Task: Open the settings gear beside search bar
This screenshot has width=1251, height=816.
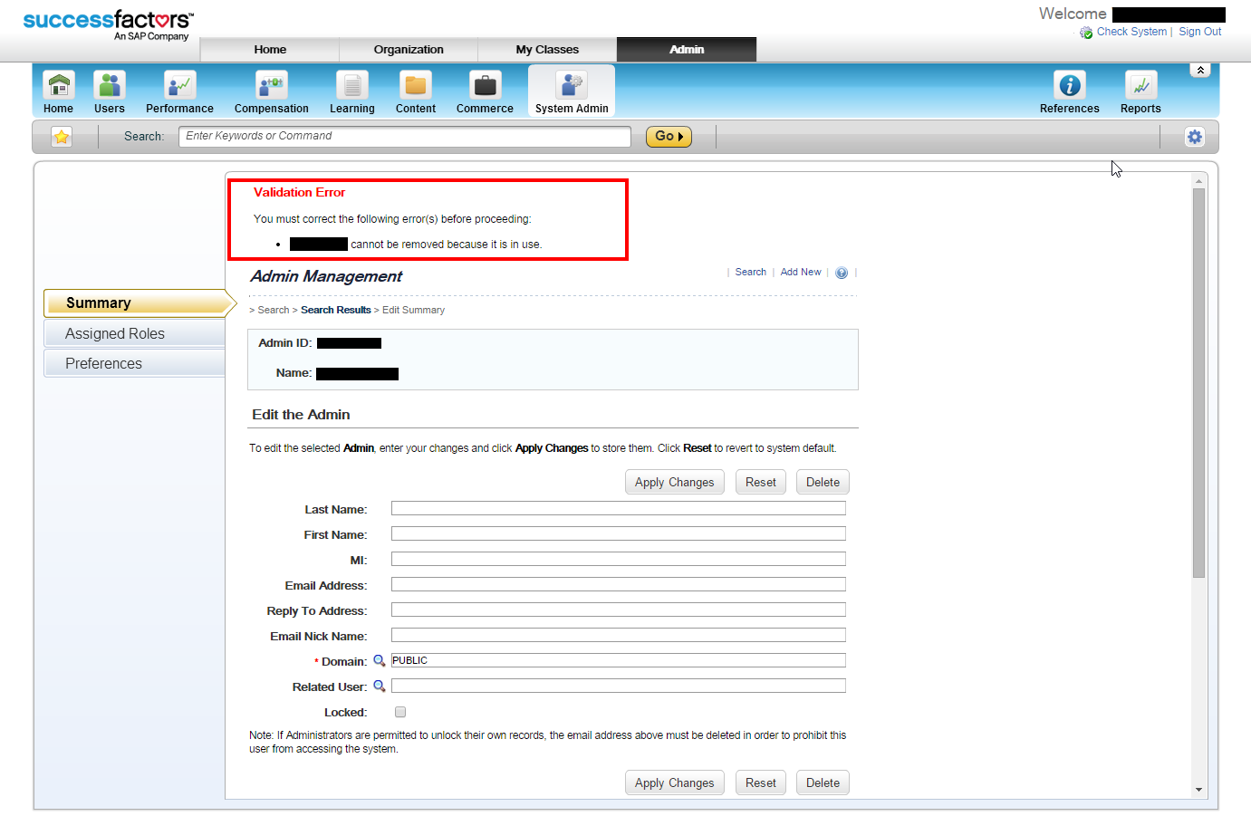Action: [1195, 137]
